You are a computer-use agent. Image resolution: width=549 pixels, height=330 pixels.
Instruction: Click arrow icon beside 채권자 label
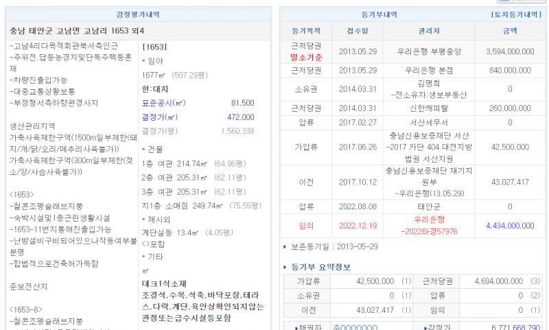pyautogui.click(x=296, y=328)
